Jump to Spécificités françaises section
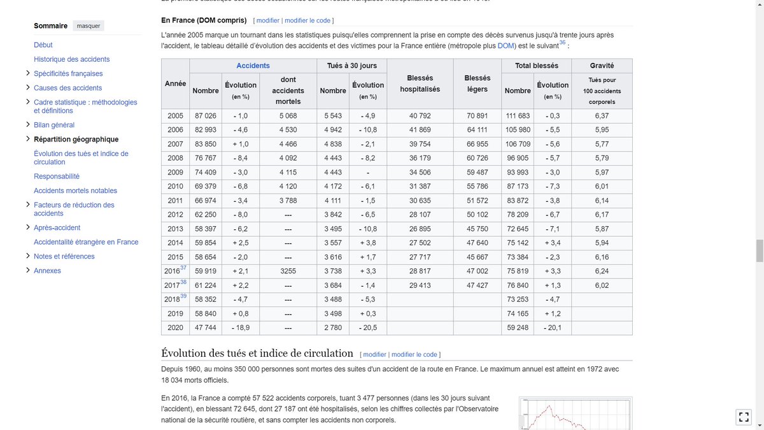 click(x=68, y=74)
